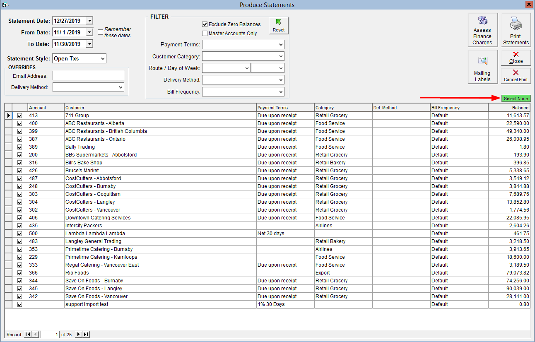Image resolution: width=535 pixels, height=342 pixels.
Task: Open Bill Frequency filter dropdown
Action: 281,92
